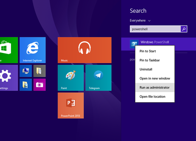Open the This PC computer tile
The image size is (196, 141).
[26, 71]
